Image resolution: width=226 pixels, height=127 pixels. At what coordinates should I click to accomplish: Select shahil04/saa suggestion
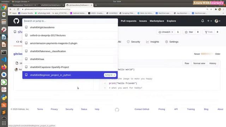[70, 59]
